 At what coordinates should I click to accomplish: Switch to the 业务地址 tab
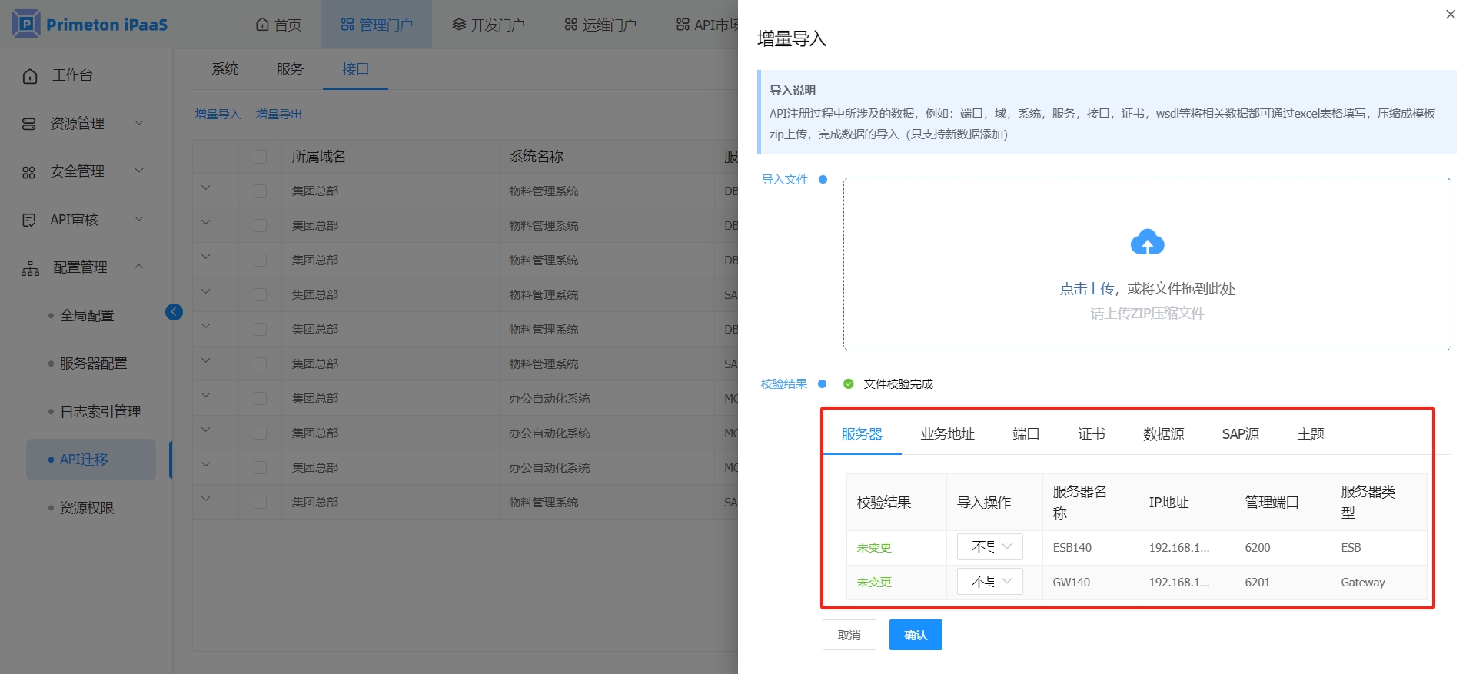coord(947,434)
